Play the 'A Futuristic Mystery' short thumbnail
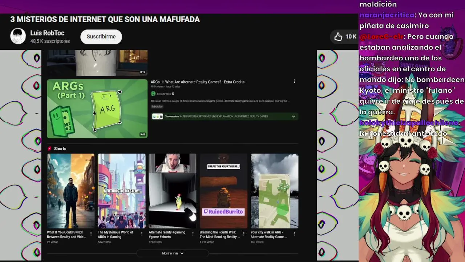The height and width of the screenshot is (262, 465). (x=121, y=191)
